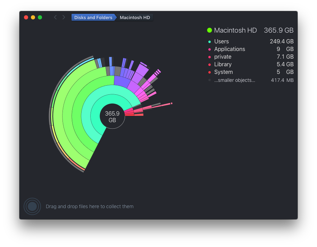The height and width of the screenshot is (247, 317).
Task: Click the red System color dot
Action: click(x=209, y=72)
